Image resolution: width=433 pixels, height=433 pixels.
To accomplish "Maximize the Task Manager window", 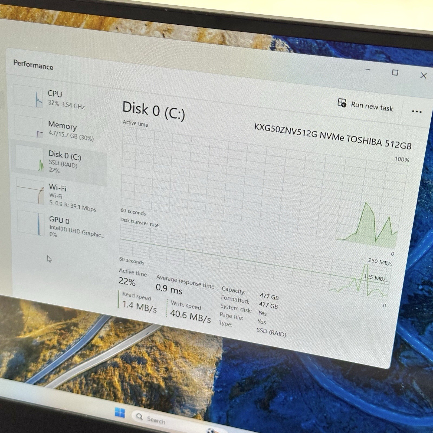I will point(395,73).
